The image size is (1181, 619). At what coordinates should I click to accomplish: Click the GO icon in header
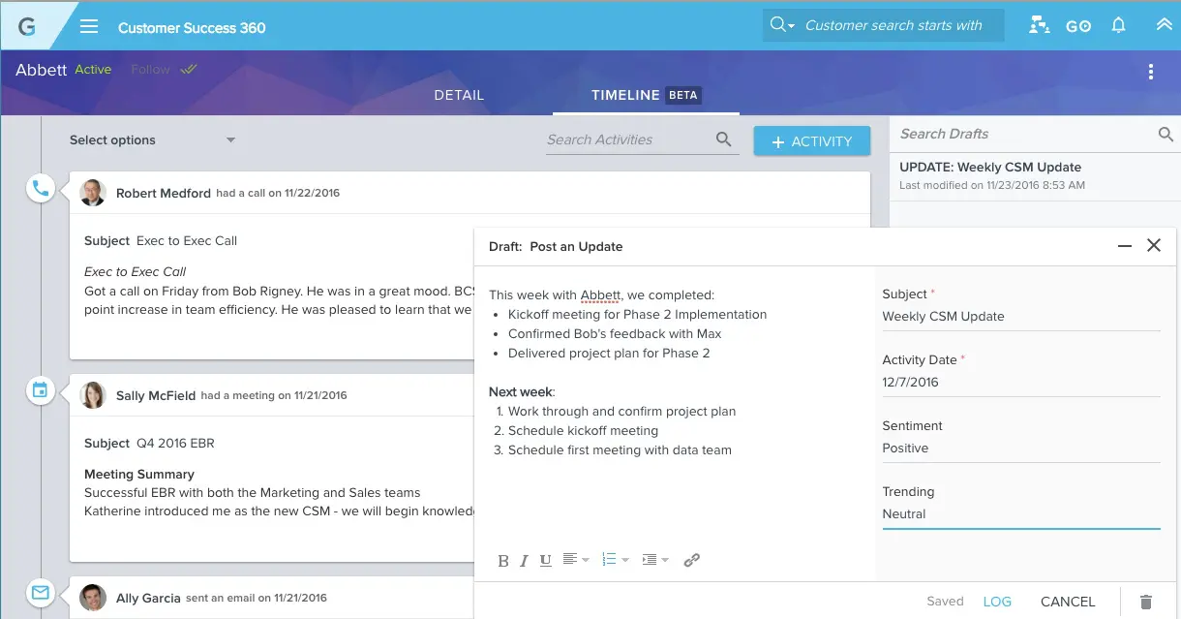[1078, 27]
